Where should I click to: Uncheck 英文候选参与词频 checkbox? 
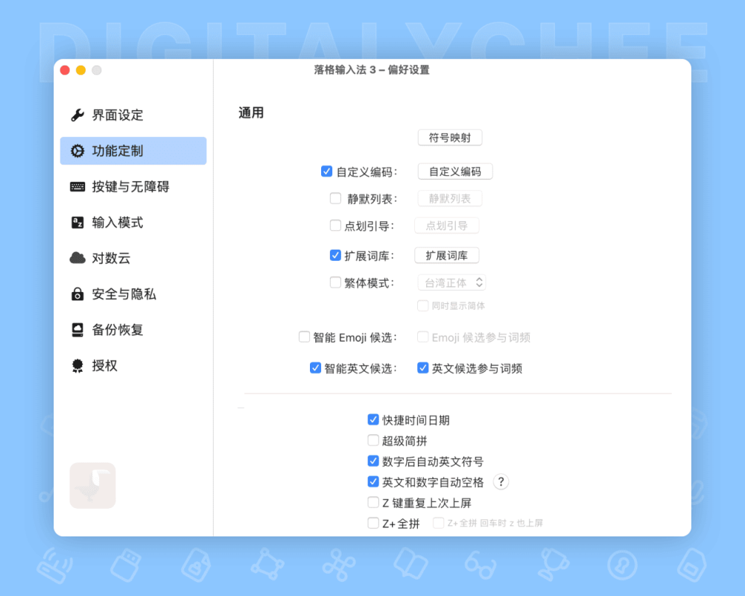click(423, 368)
